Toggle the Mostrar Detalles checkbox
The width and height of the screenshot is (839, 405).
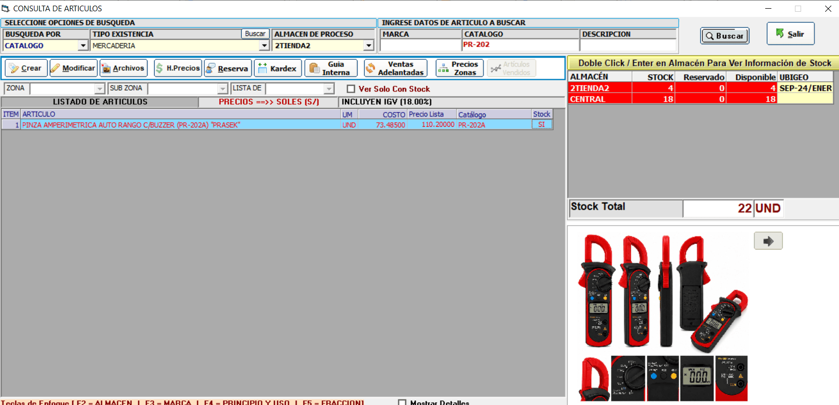pyautogui.click(x=402, y=402)
